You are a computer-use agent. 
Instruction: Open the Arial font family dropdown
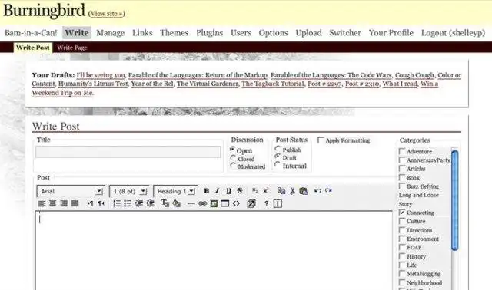click(70, 191)
